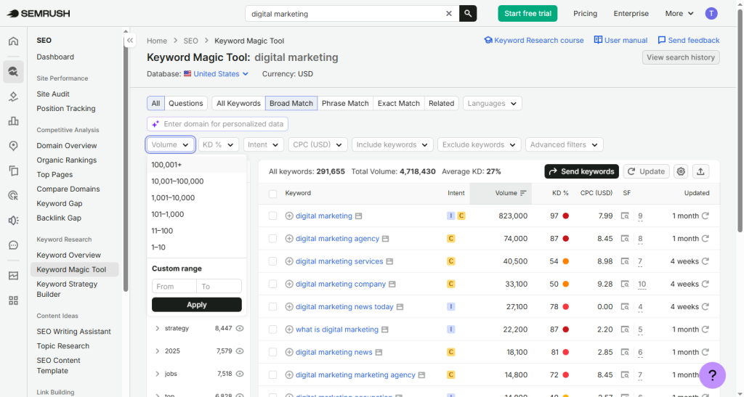Click the home icon in left rail

coord(13,41)
